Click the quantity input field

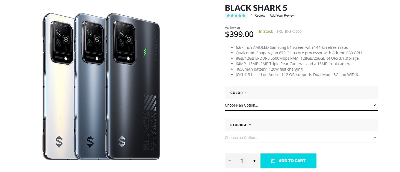[x=242, y=161]
